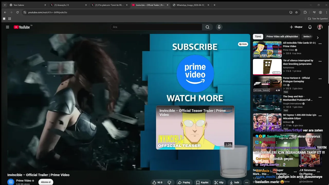Image resolution: width=329 pixels, height=185 pixels.
Task: Open a new browser tab with plus
Action: click(x=215, y=5)
